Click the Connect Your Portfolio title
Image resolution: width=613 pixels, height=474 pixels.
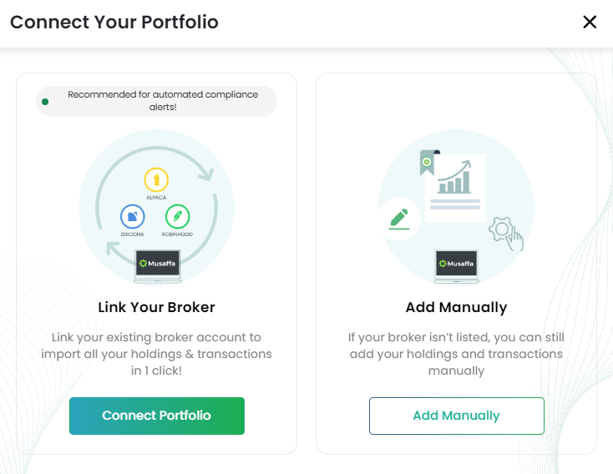click(114, 23)
